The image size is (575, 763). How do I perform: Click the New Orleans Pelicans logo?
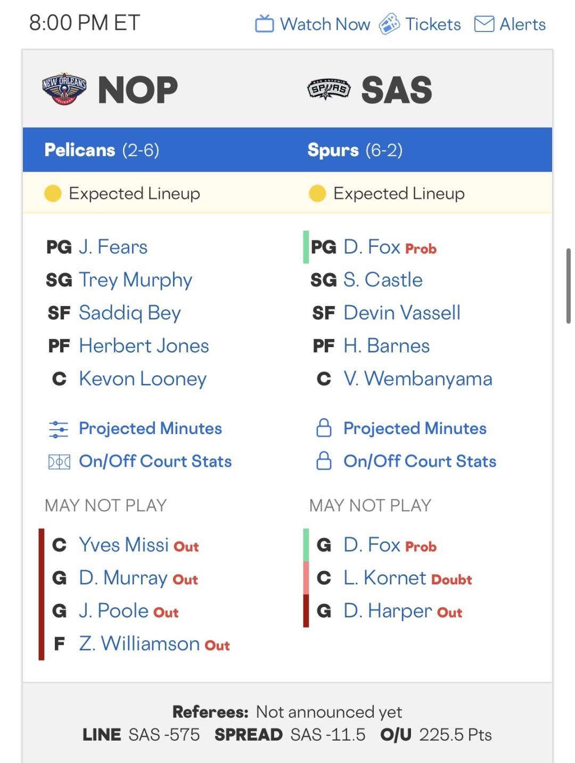point(64,89)
